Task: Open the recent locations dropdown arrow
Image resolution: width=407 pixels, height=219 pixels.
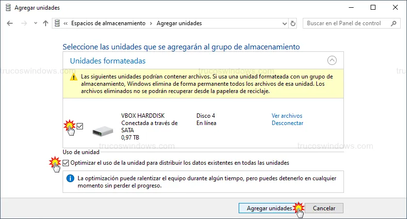Action: point(35,23)
